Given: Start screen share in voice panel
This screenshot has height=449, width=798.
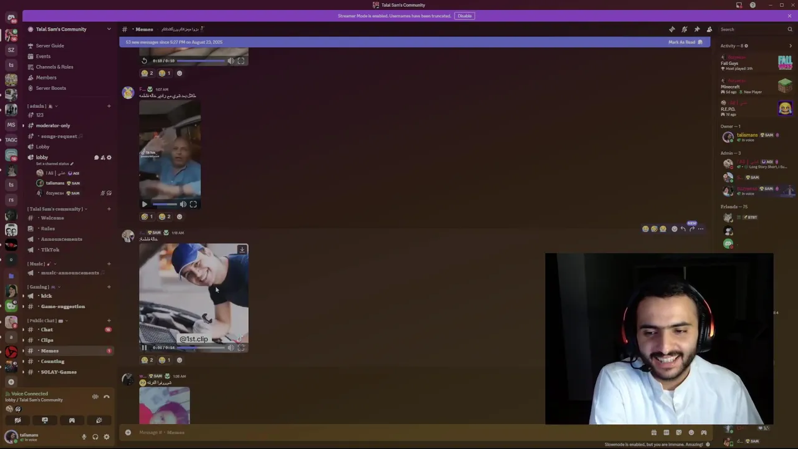Looking at the screenshot, I should 45,420.
